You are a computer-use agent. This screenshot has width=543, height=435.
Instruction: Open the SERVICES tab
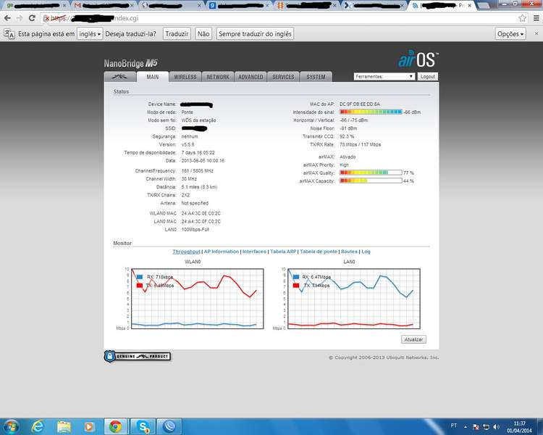[x=283, y=77]
